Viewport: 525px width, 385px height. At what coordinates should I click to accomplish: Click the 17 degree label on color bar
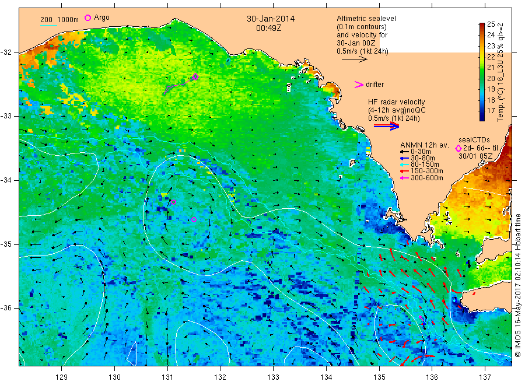tap(491, 110)
